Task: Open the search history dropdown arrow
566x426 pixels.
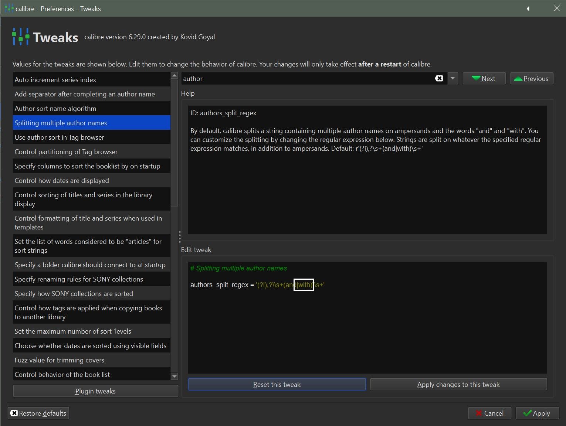Action: click(453, 78)
